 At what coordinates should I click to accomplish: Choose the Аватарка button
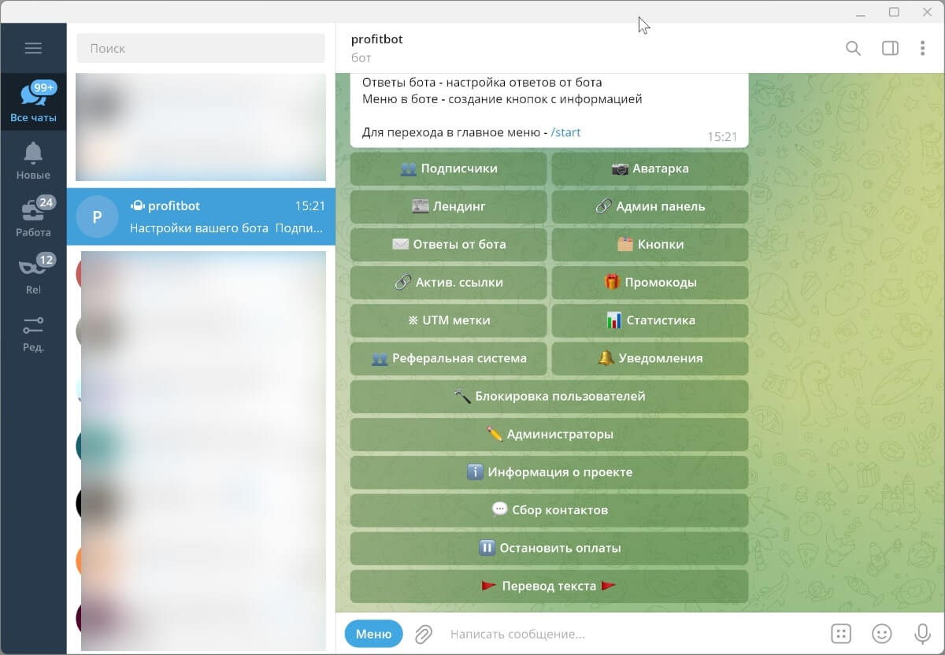[x=650, y=168]
